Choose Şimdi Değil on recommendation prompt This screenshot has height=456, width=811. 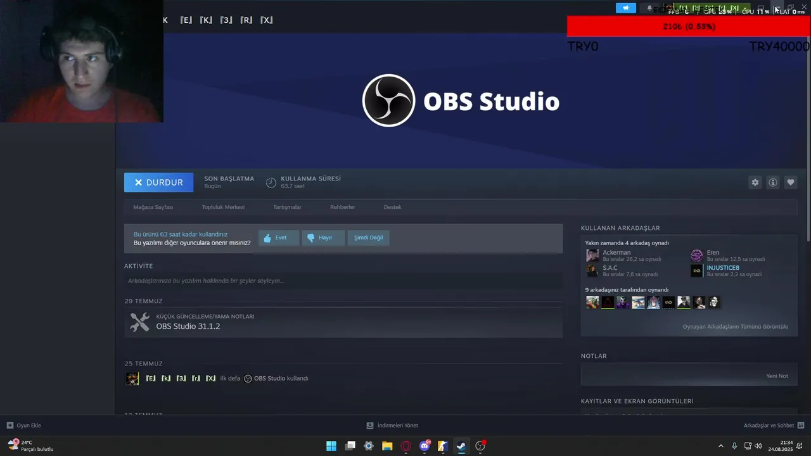click(368, 238)
